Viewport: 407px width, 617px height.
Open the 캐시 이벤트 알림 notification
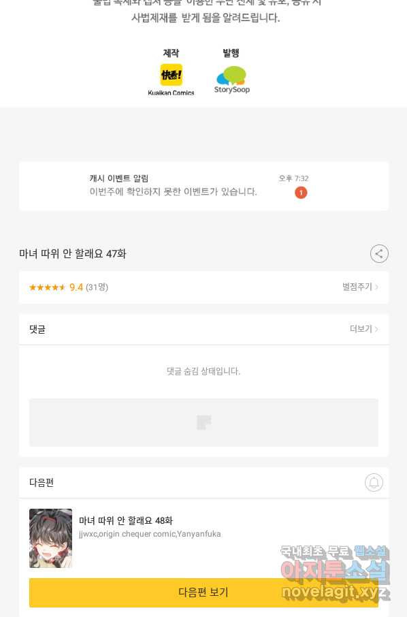point(203,186)
